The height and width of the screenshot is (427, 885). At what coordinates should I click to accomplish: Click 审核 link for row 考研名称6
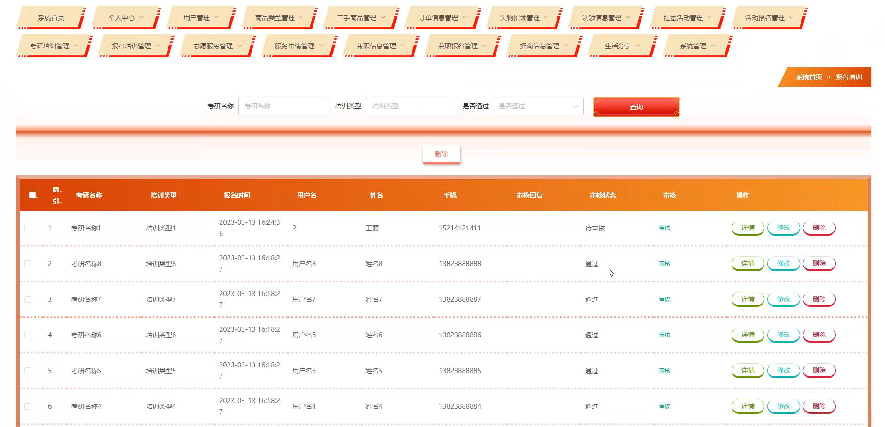point(664,335)
